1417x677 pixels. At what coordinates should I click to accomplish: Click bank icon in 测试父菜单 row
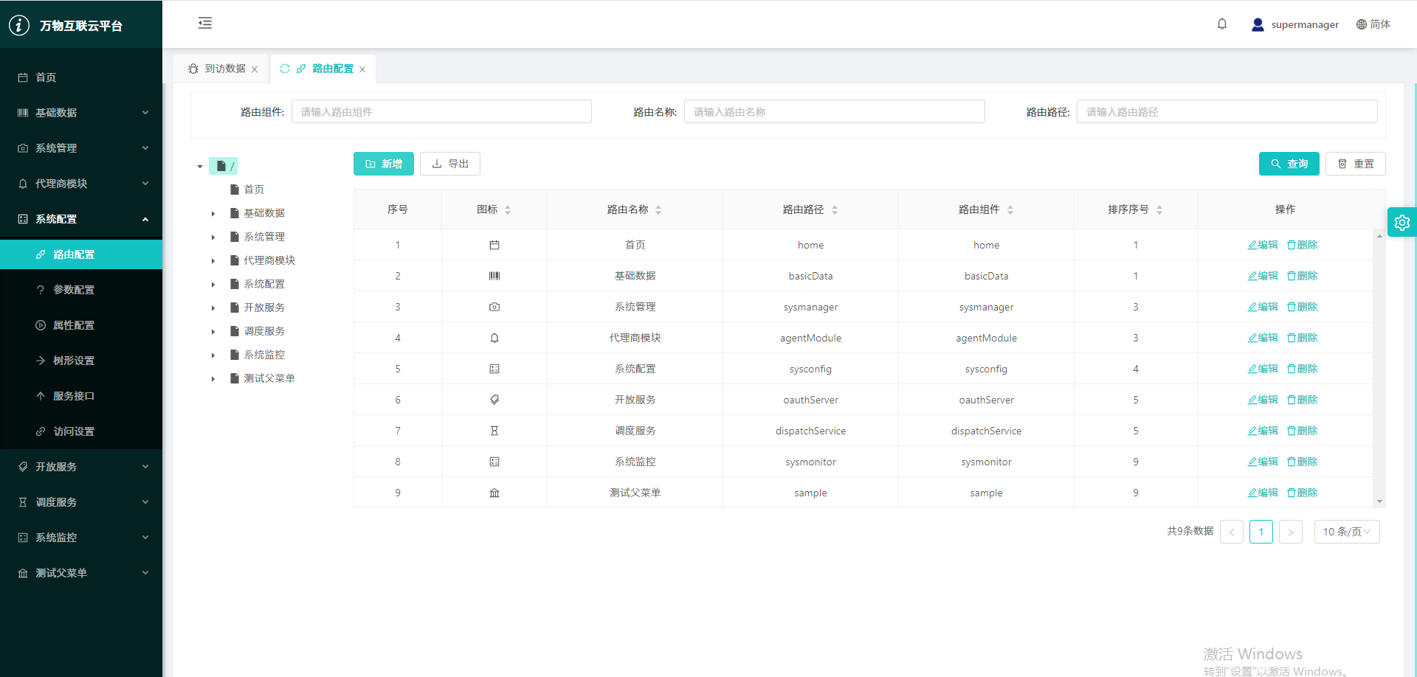coord(494,493)
